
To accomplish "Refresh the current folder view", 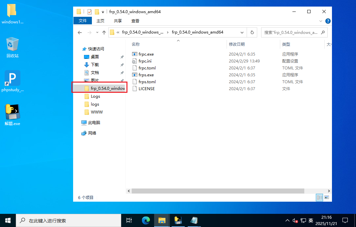I will point(252,33).
